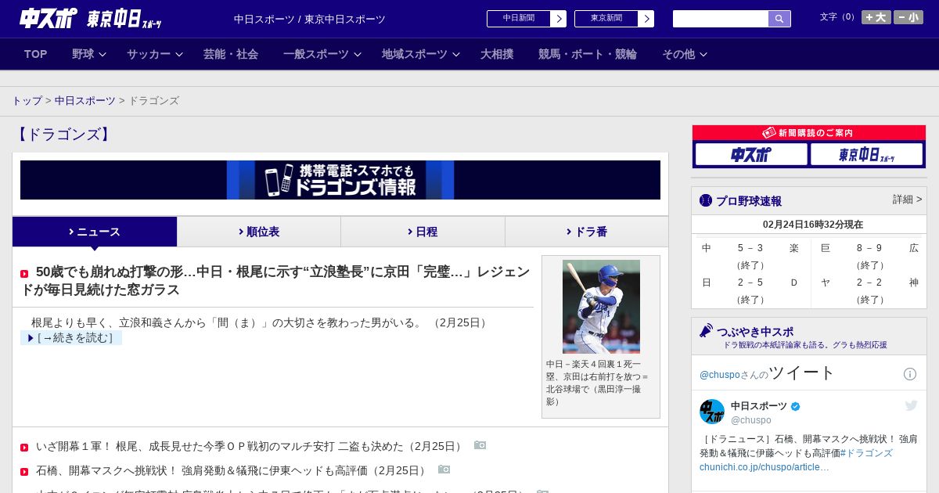Click the 携帯電話・スマホでもドラゴンズ情報 banner

click(340, 180)
